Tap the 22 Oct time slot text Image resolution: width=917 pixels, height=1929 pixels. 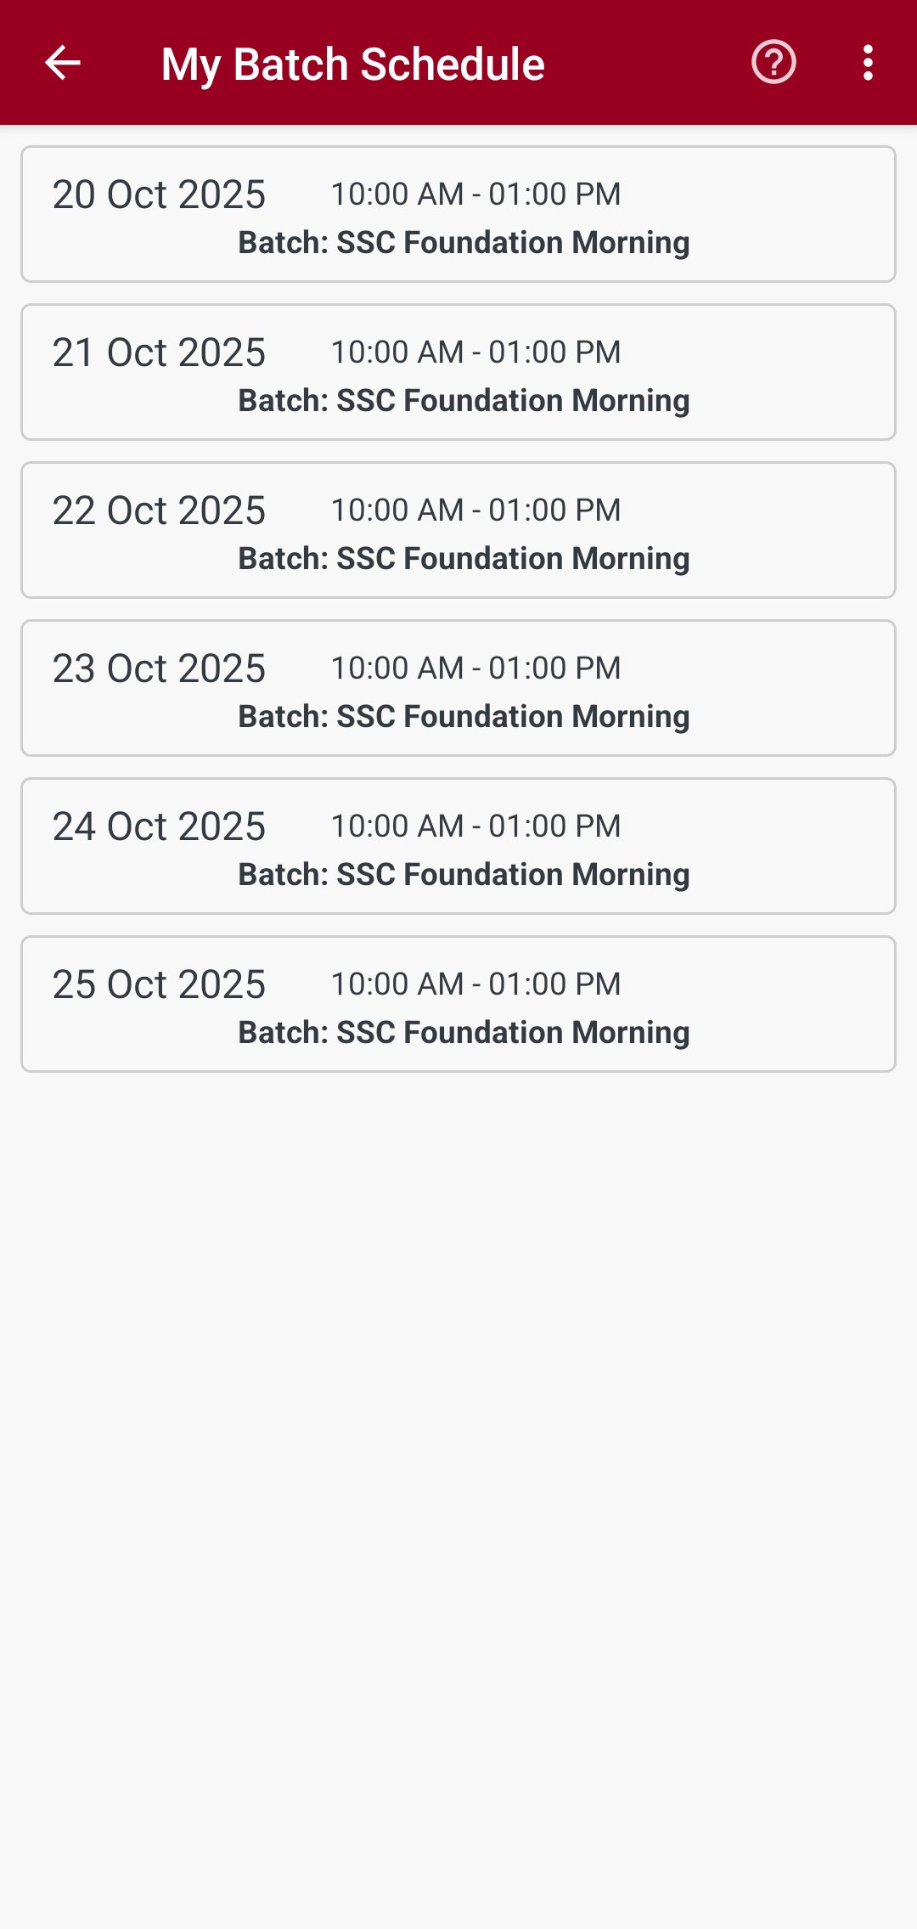[x=475, y=510]
